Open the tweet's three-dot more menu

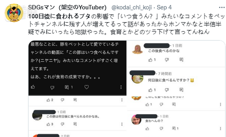[222, 8]
